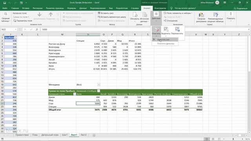Open Рекомендуемые сводные таблицы
The height and width of the screenshot is (141, 251).
(215, 17)
